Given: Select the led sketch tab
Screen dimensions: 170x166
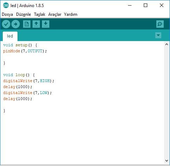Looking at the screenshot, I should click(x=10, y=36).
